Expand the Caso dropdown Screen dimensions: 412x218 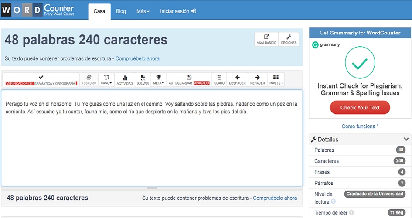[x=106, y=79]
